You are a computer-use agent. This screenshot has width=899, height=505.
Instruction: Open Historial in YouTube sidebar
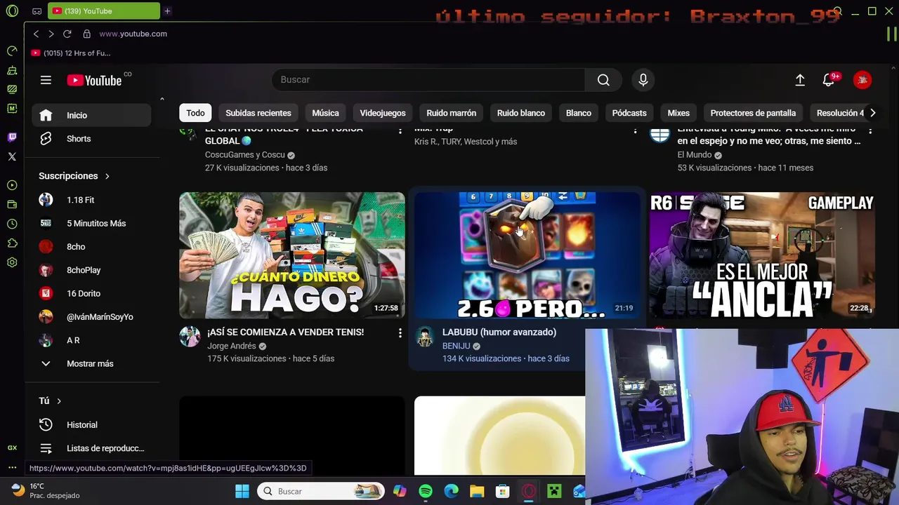(91, 425)
